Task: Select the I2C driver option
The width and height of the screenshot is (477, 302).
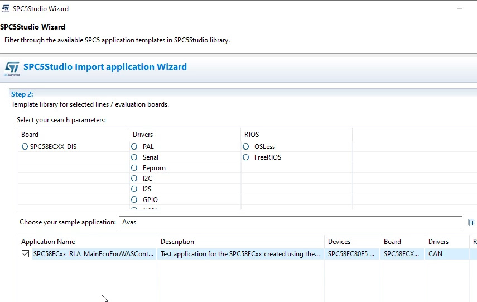Action: tap(134, 179)
